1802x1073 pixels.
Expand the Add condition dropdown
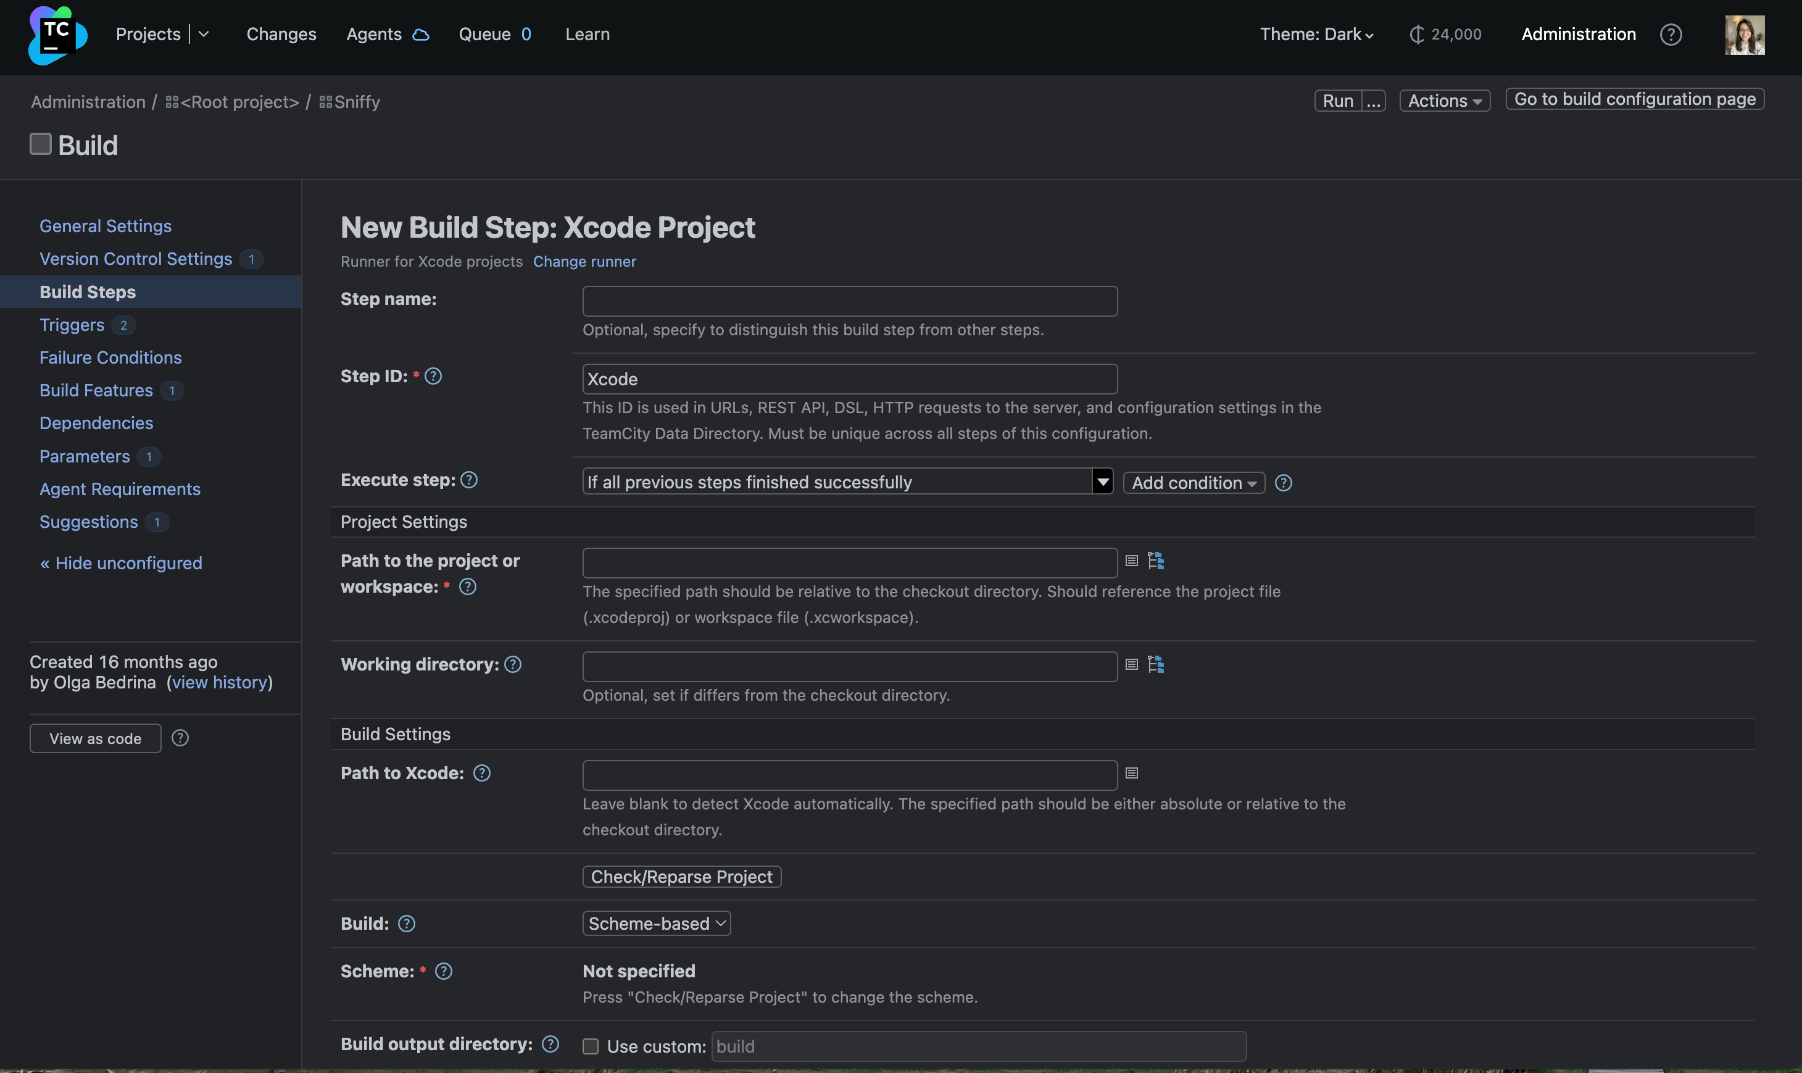[x=1193, y=482]
